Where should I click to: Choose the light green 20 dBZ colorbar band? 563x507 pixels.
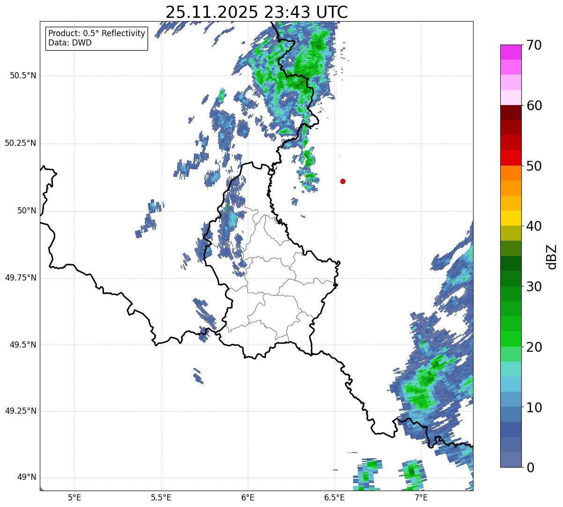tap(511, 354)
